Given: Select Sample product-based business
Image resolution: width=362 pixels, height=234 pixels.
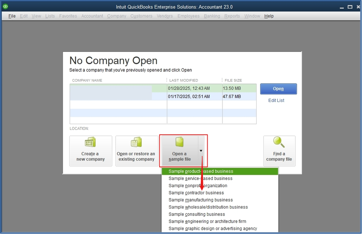Looking at the screenshot, I should coord(220,171).
